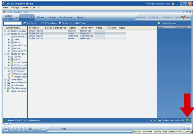Screen dimensions: 194x134
Task: Expand the Mes sélections node
Action: coord(5,85)
